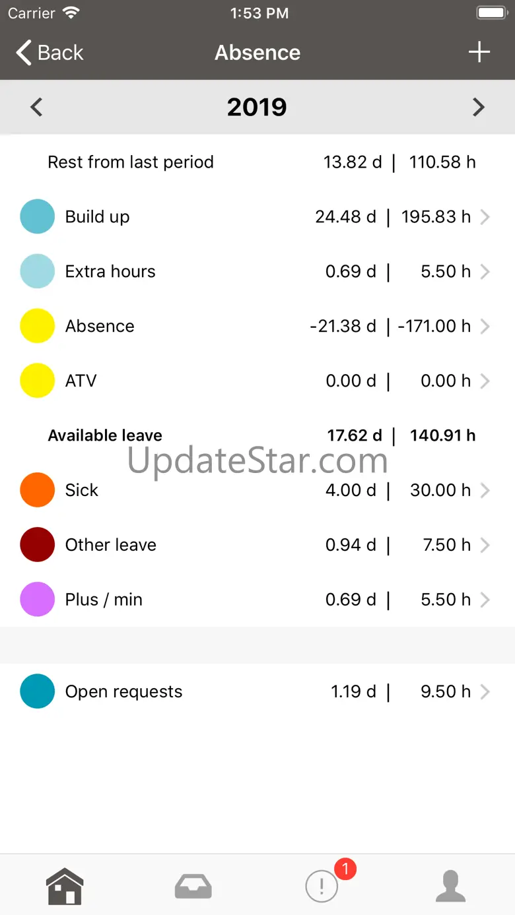Tap the teal Open requests circle

point(37,691)
